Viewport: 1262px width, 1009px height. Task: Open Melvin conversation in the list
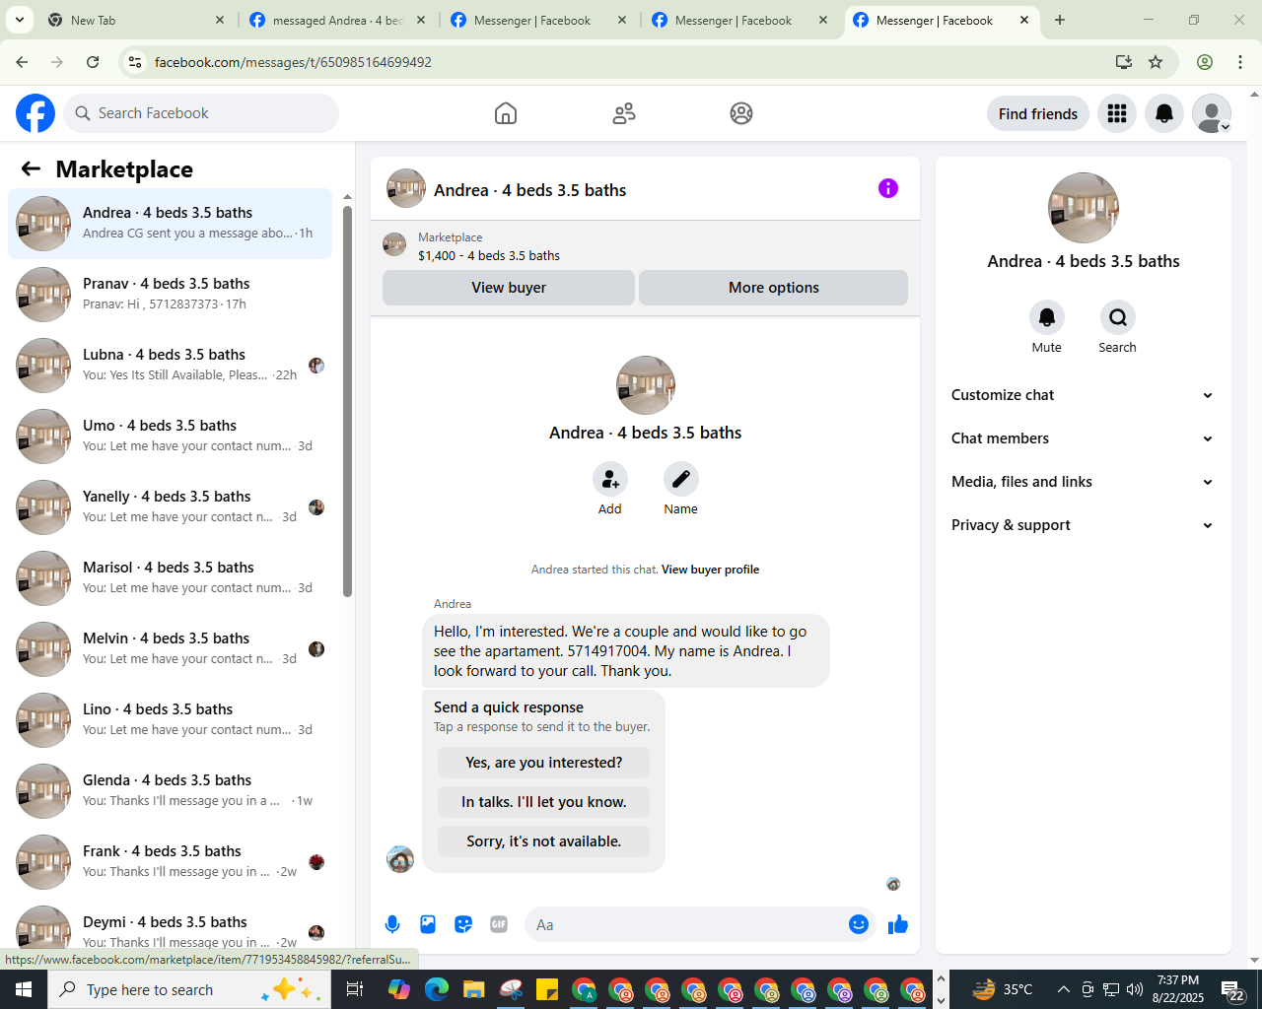coord(171,649)
